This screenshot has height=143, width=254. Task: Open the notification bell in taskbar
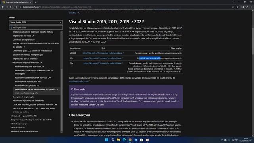[250, 140]
